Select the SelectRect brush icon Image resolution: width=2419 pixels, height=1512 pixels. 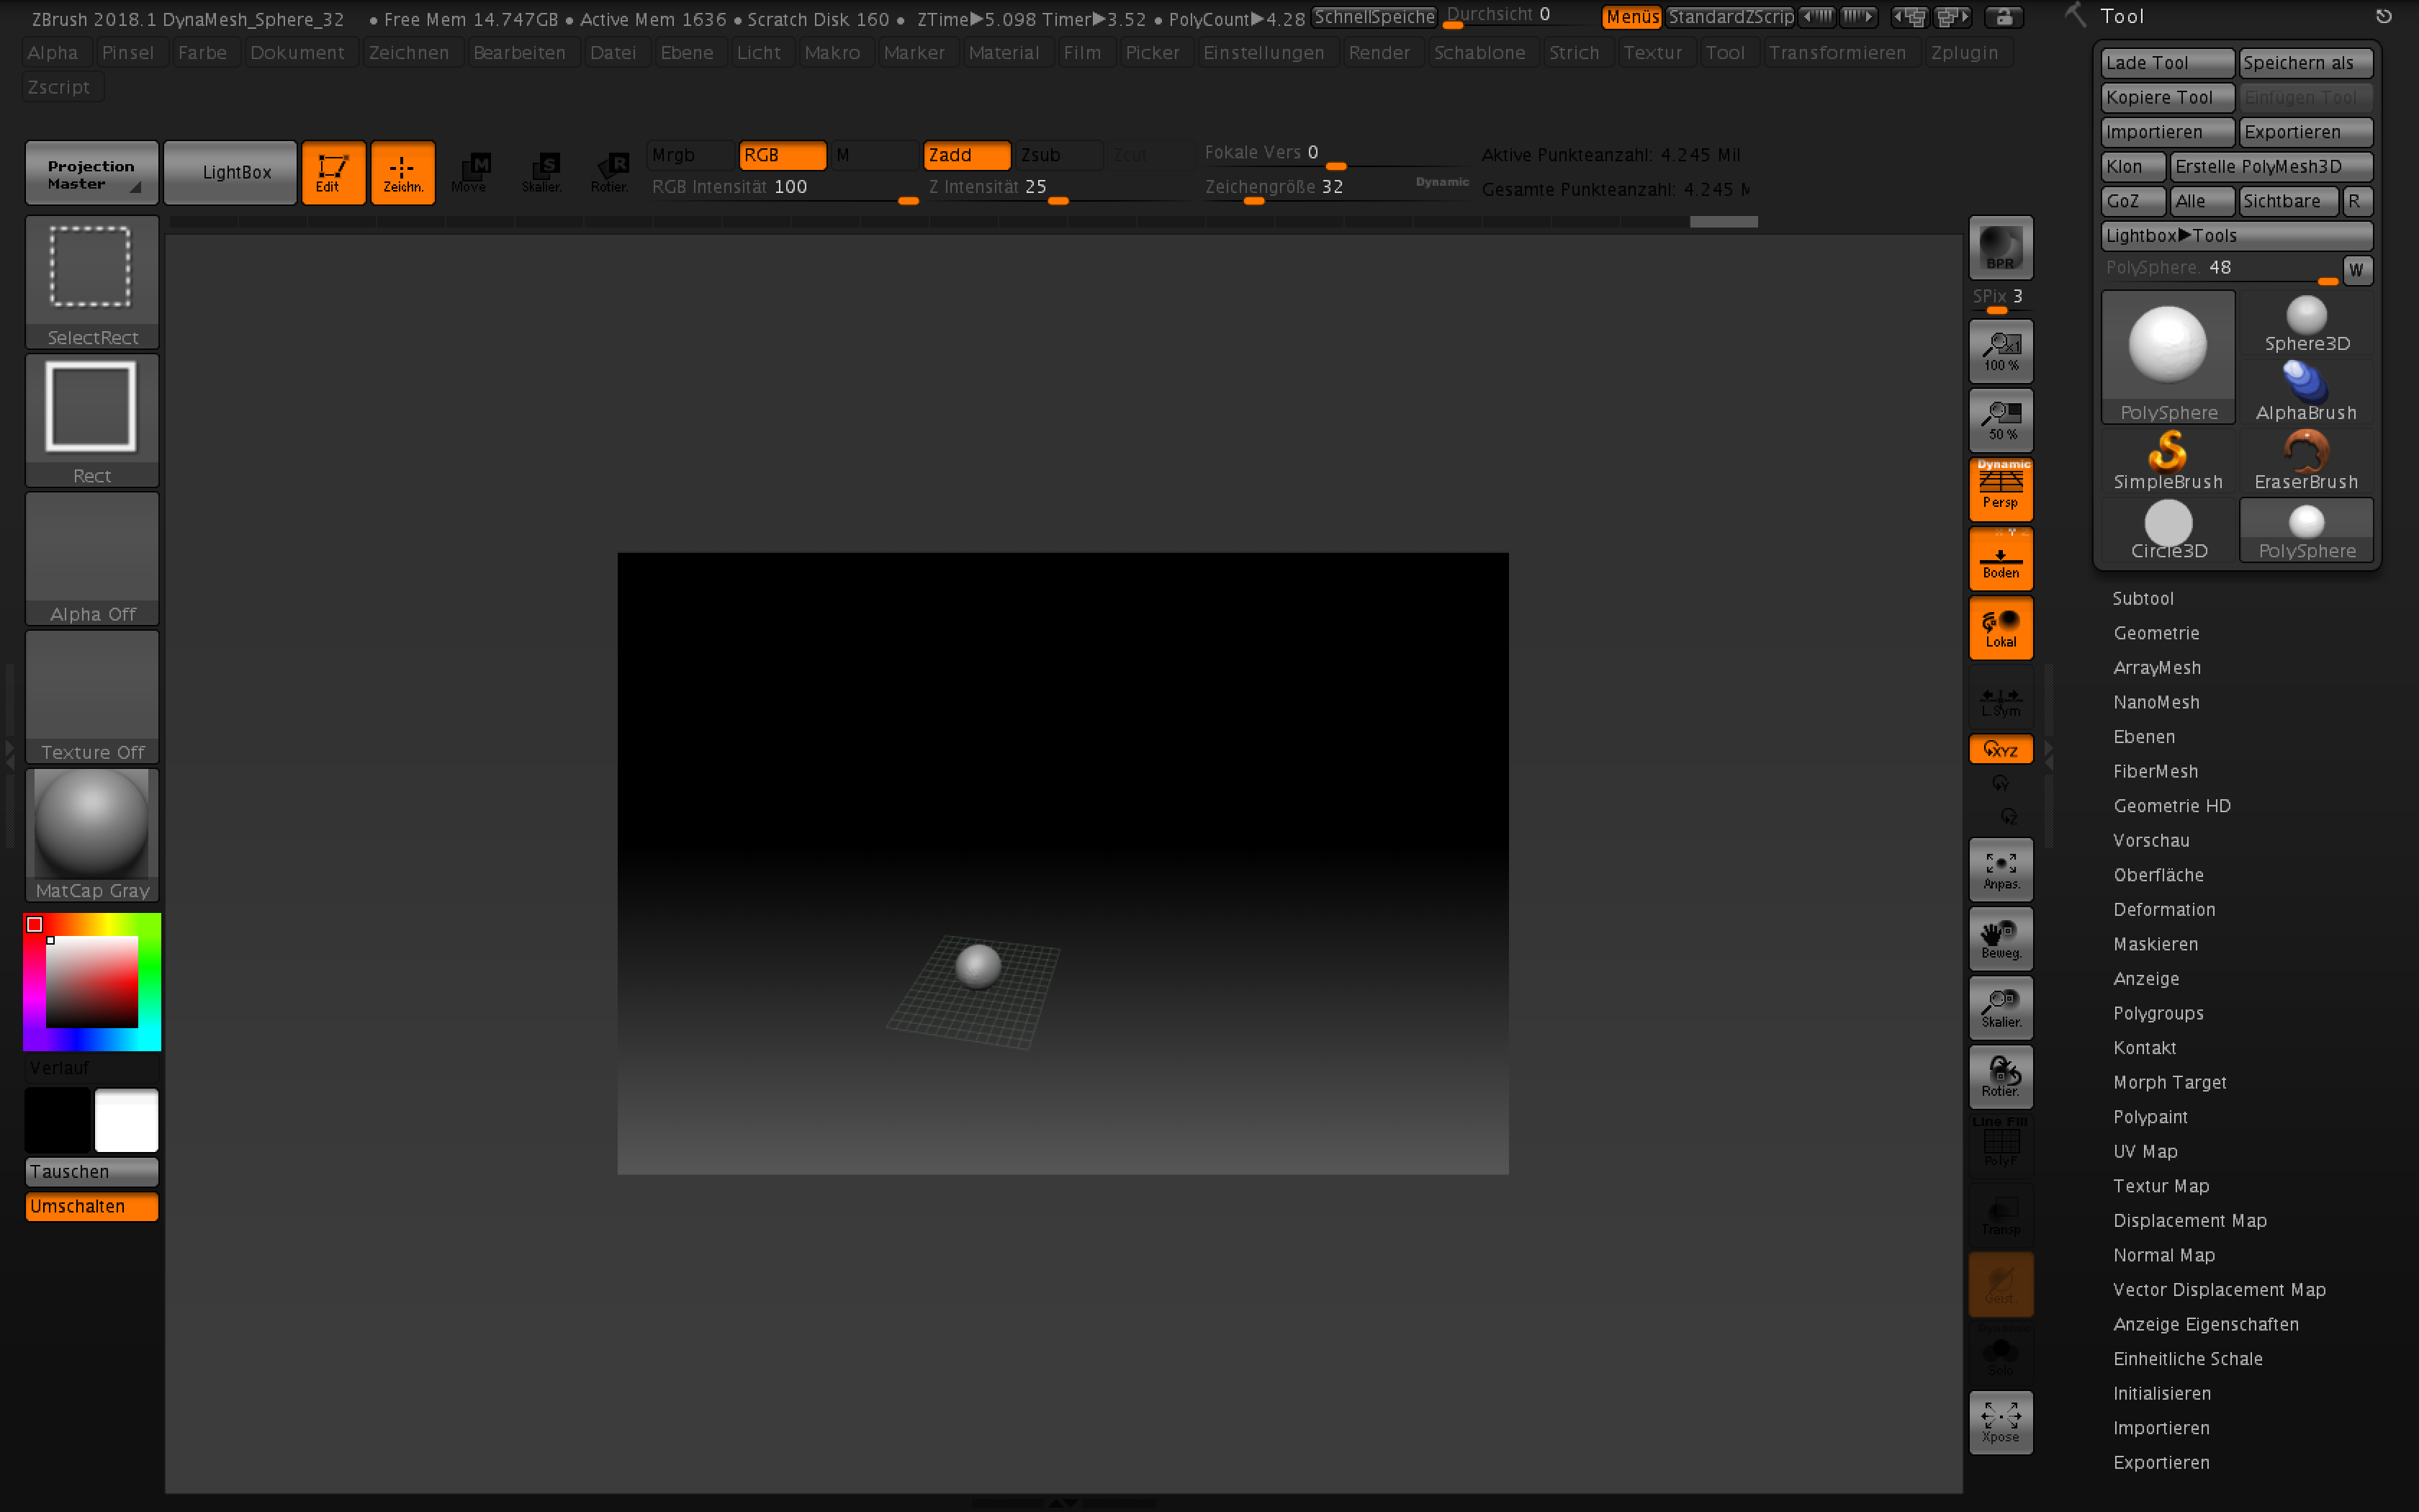click(x=91, y=282)
